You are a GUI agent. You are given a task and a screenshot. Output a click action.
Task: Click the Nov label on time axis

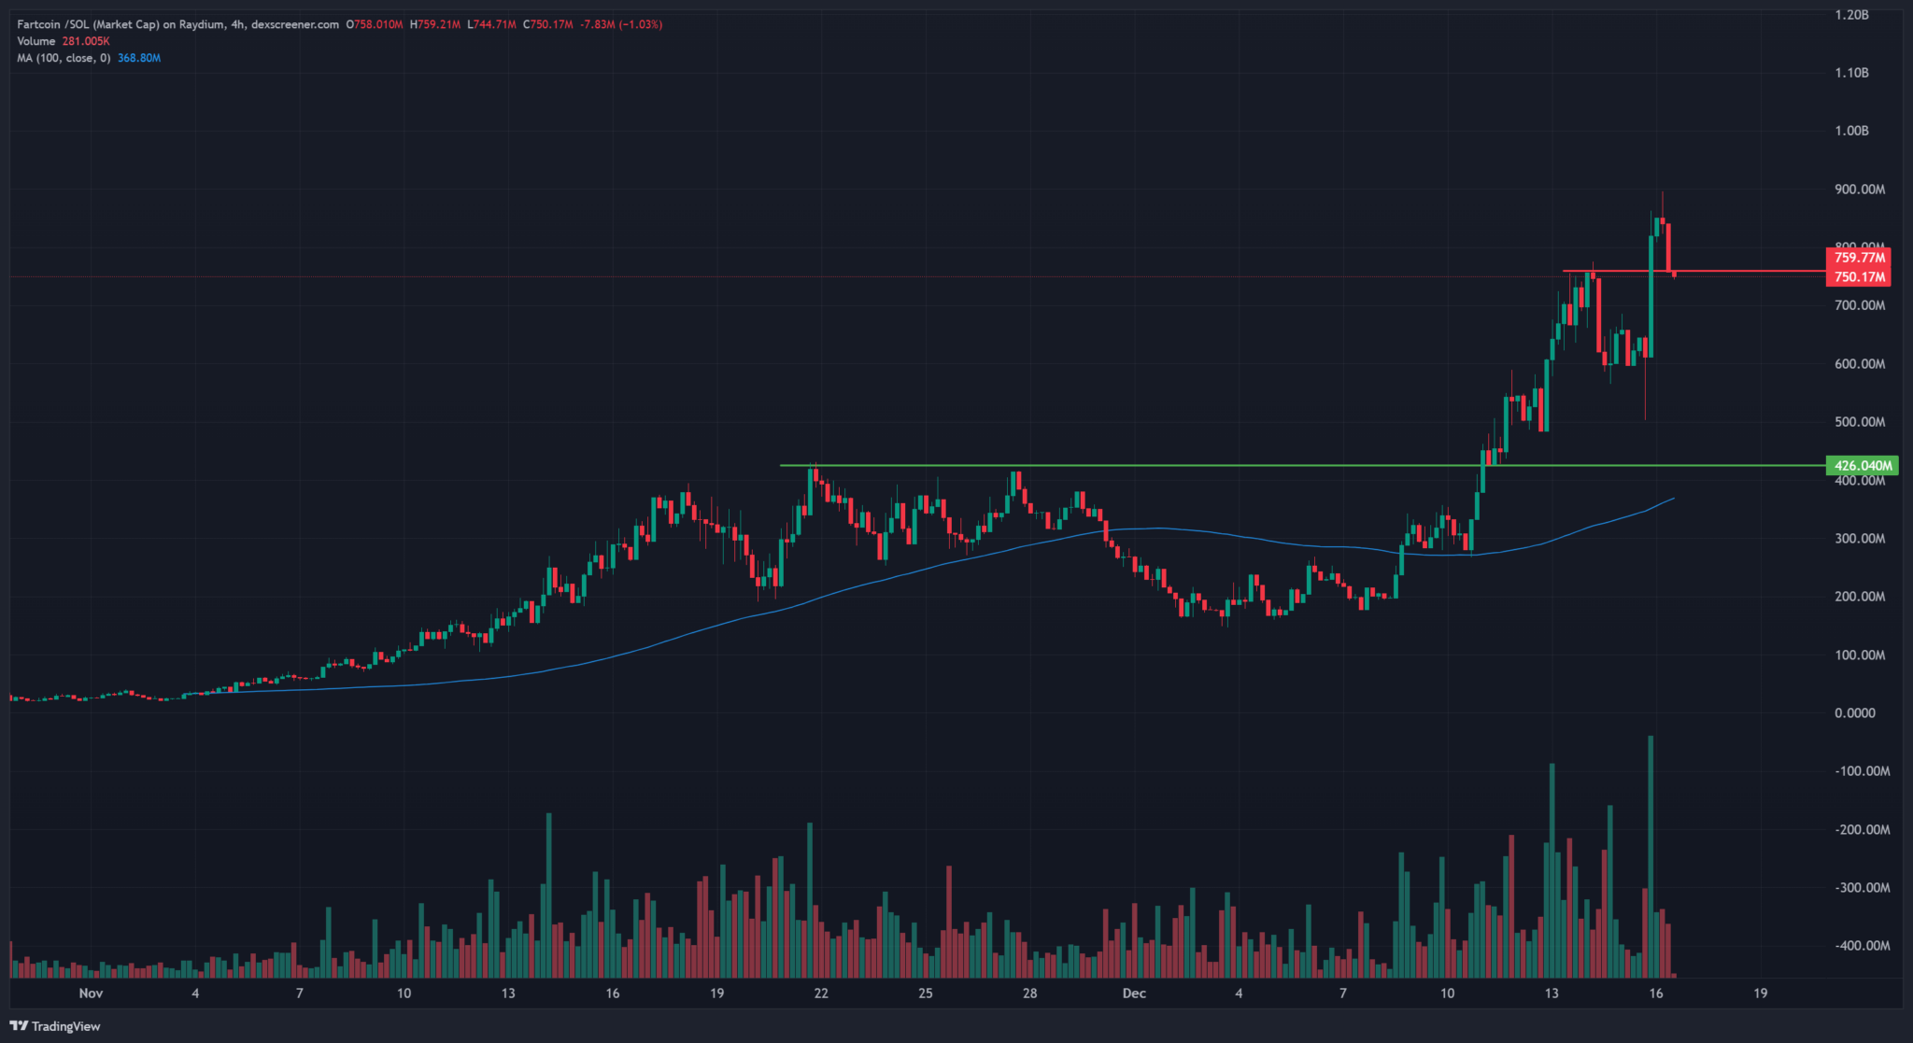pyautogui.click(x=91, y=994)
